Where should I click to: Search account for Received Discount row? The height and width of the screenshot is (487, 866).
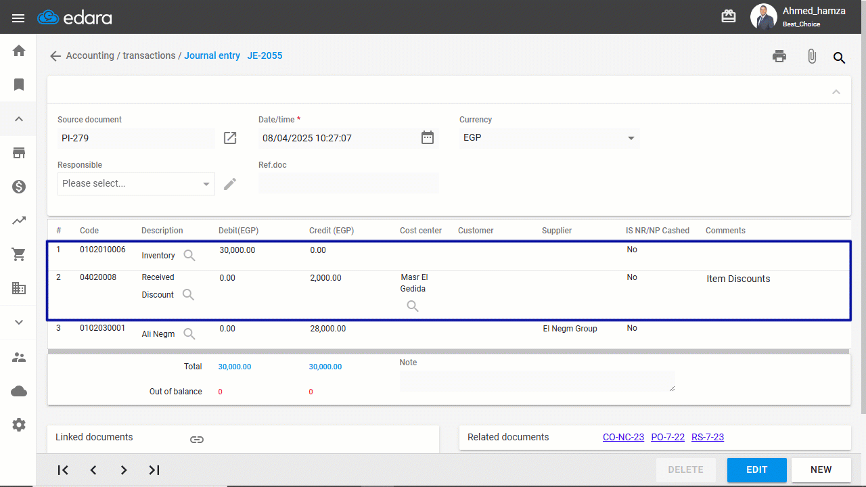click(x=189, y=295)
